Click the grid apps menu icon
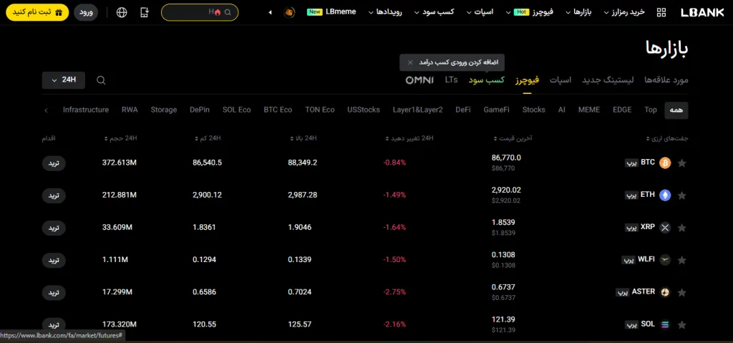Viewport: 733px width, 343px height. click(661, 12)
